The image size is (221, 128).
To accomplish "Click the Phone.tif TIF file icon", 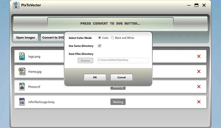I will [x=22, y=86].
